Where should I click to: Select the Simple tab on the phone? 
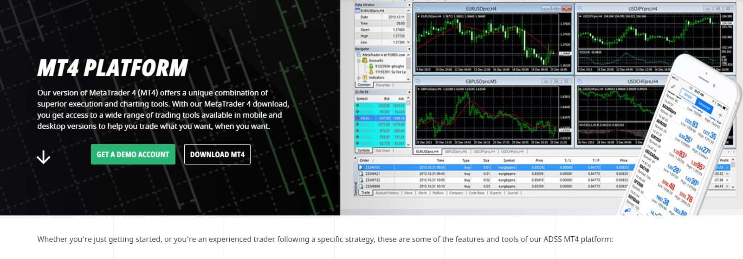click(688, 95)
